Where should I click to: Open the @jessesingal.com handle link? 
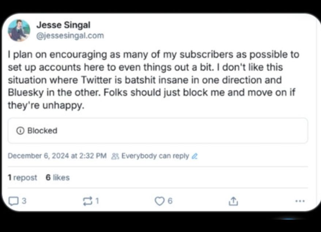tap(70, 35)
